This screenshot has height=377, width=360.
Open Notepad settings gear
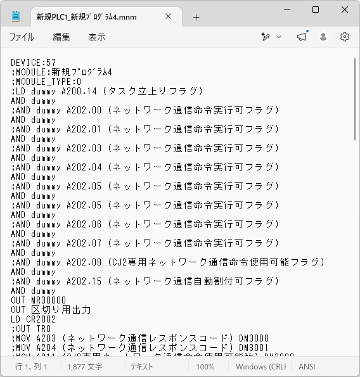point(345,37)
